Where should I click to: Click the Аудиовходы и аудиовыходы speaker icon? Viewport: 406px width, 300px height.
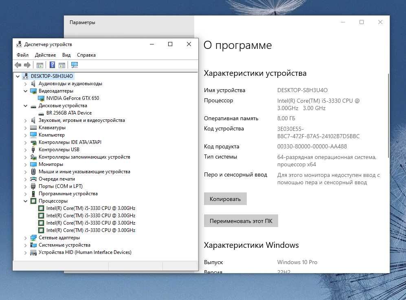tap(33, 84)
